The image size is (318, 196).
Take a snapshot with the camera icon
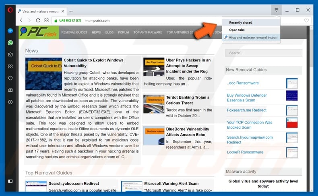click(10, 55)
